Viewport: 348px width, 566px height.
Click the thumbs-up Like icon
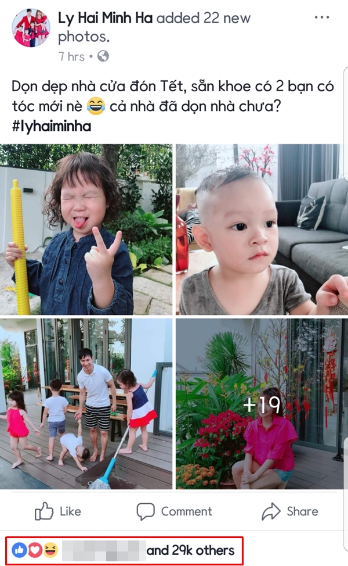(x=44, y=511)
